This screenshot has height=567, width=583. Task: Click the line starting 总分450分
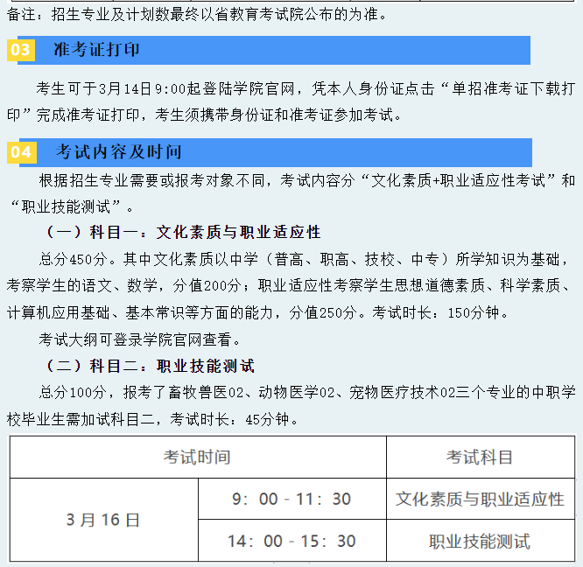pyautogui.click(x=304, y=259)
